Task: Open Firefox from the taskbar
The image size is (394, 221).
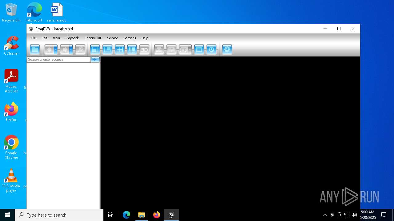Action: coord(157,215)
